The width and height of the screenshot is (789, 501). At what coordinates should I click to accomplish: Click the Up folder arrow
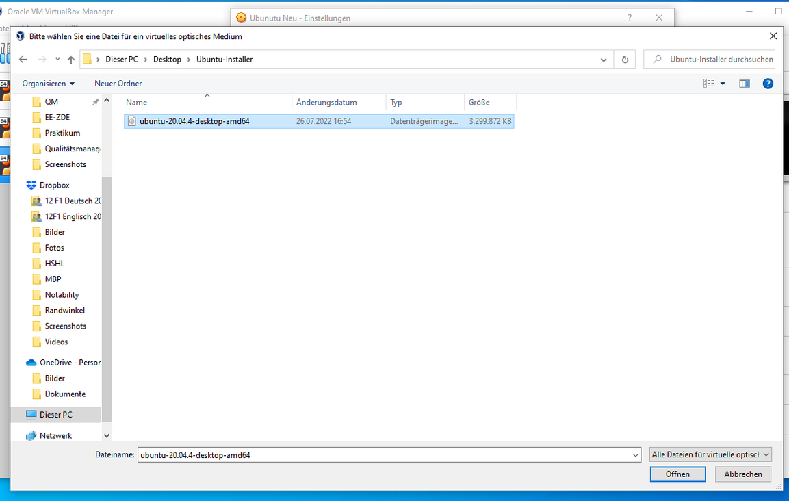71,60
